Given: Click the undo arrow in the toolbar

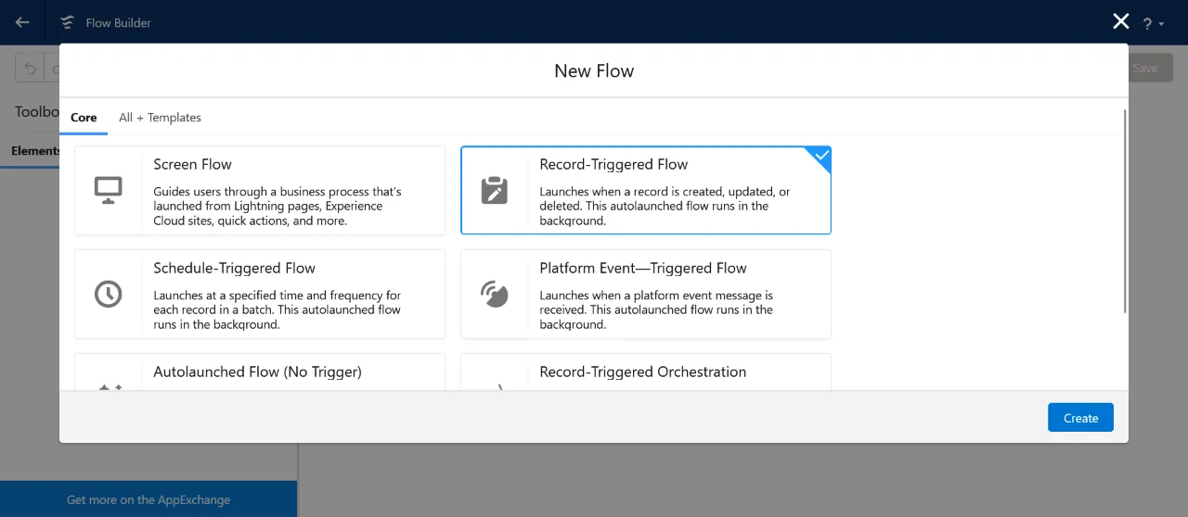Looking at the screenshot, I should click(x=31, y=68).
